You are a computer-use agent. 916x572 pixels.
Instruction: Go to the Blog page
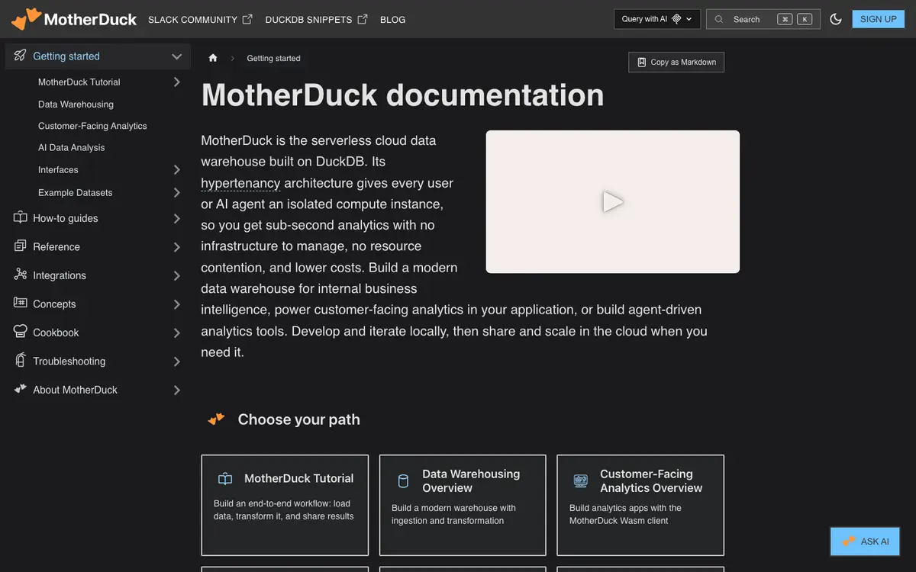click(x=392, y=19)
